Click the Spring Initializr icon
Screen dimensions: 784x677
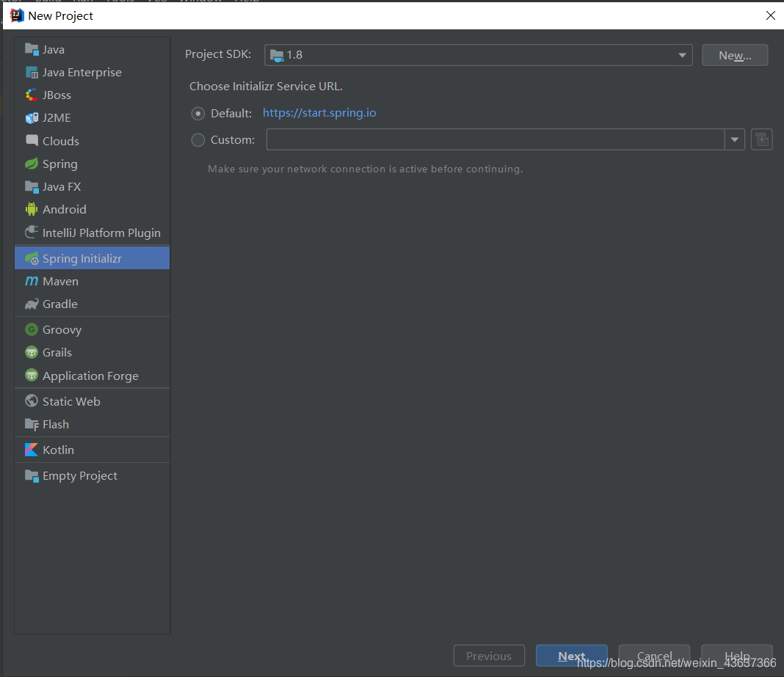(32, 258)
